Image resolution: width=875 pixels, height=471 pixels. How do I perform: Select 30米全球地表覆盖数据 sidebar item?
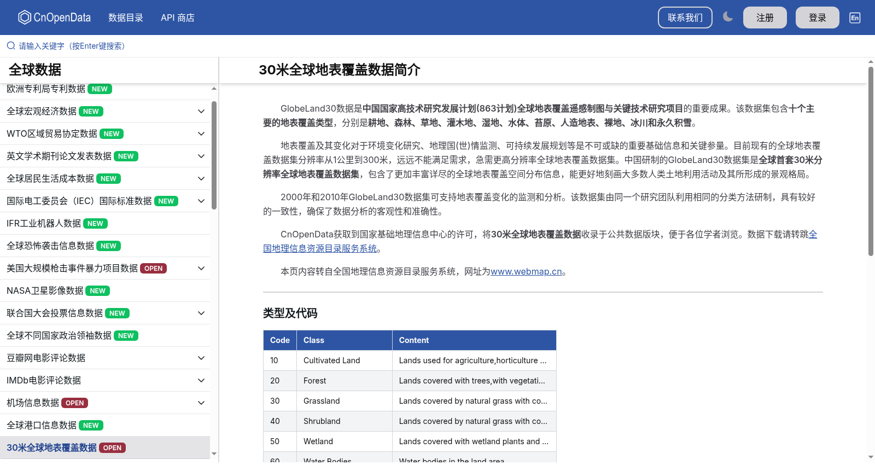coord(105,447)
